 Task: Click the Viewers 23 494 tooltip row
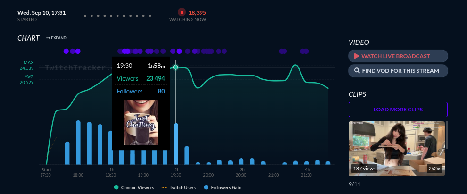pos(141,79)
